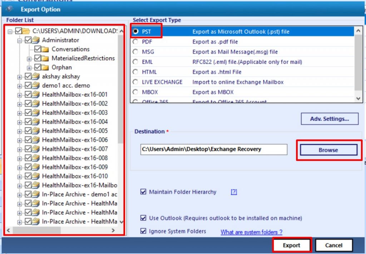Click the Export button
The height and width of the screenshot is (254, 366).
click(x=292, y=245)
